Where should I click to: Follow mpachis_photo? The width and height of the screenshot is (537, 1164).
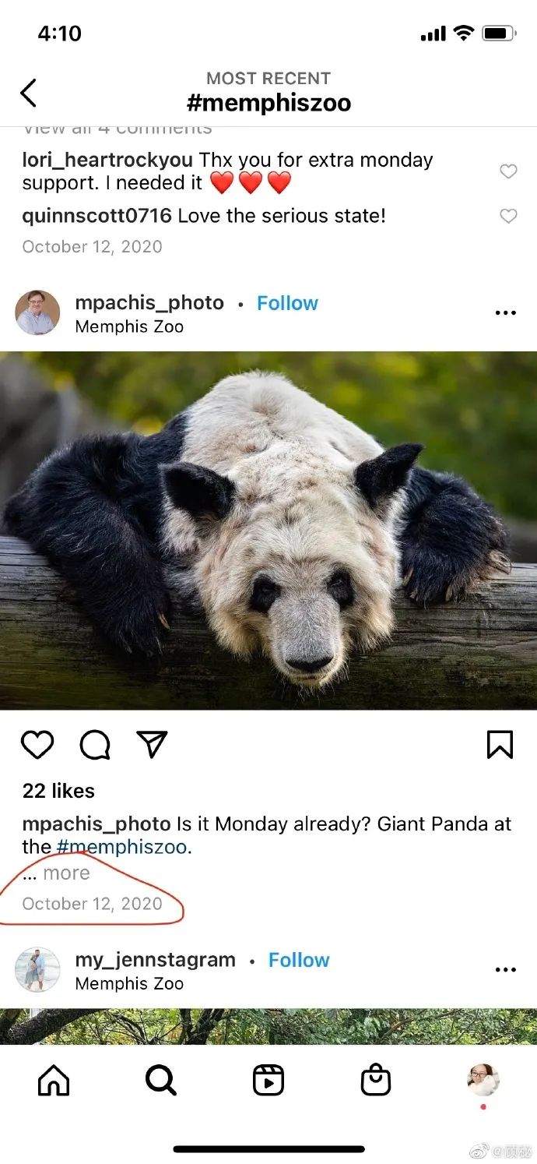(x=288, y=303)
